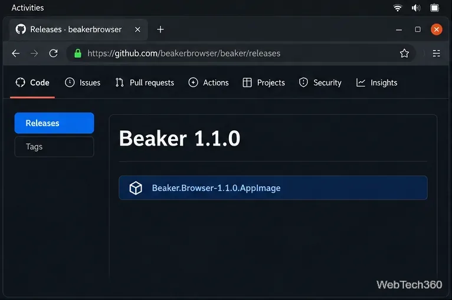Viewport: 452px width, 300px height.
Task: Open the Code tab
Action: tap(32, 83)
